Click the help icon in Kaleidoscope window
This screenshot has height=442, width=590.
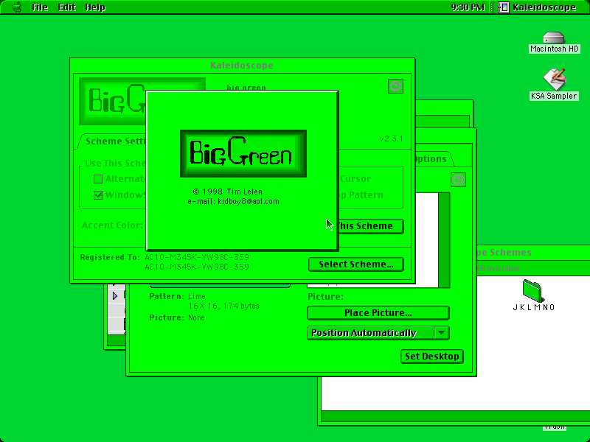[395, 86]
